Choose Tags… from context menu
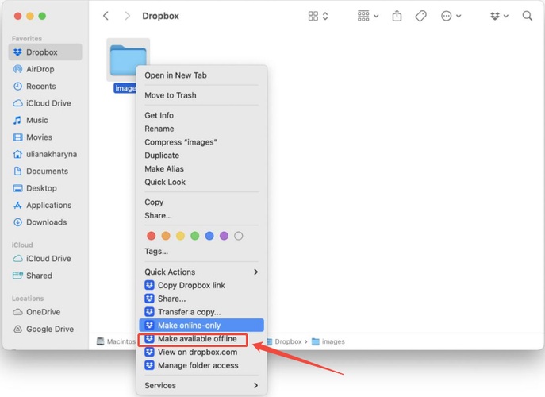Screen dimensions: 545x397 coord(201,251)
